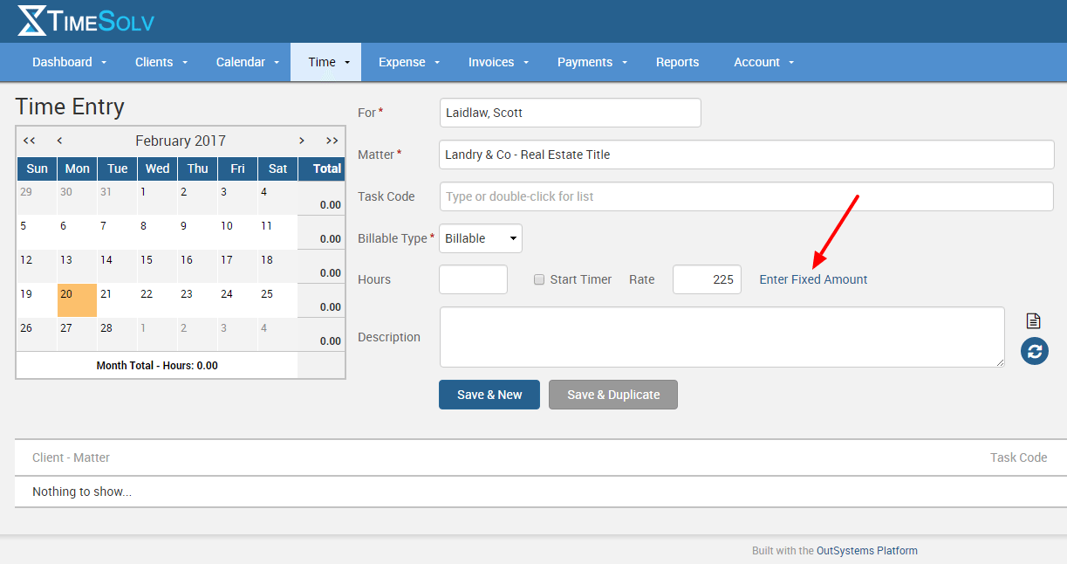Screen dimensions: 1067x564
Task: Open the abbreviations document icon beside Description
Action: coord(1033,320)
